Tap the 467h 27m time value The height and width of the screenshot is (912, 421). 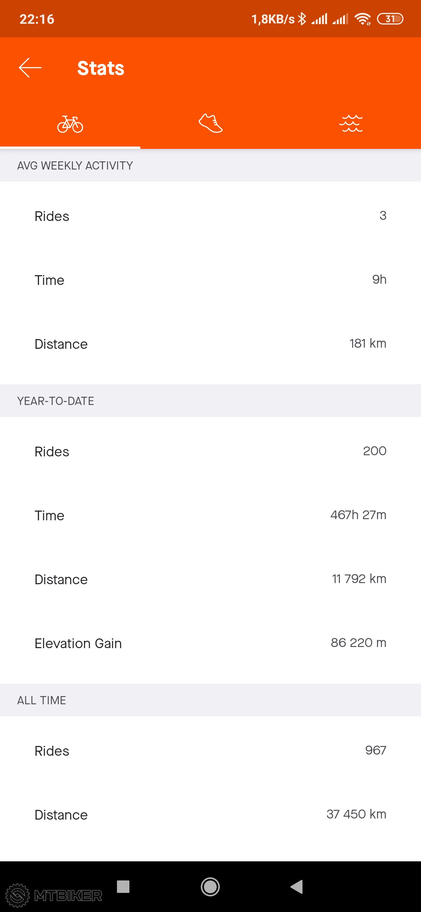(358, 515)
